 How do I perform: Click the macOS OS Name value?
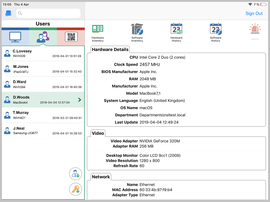click(x=146, y=108)
